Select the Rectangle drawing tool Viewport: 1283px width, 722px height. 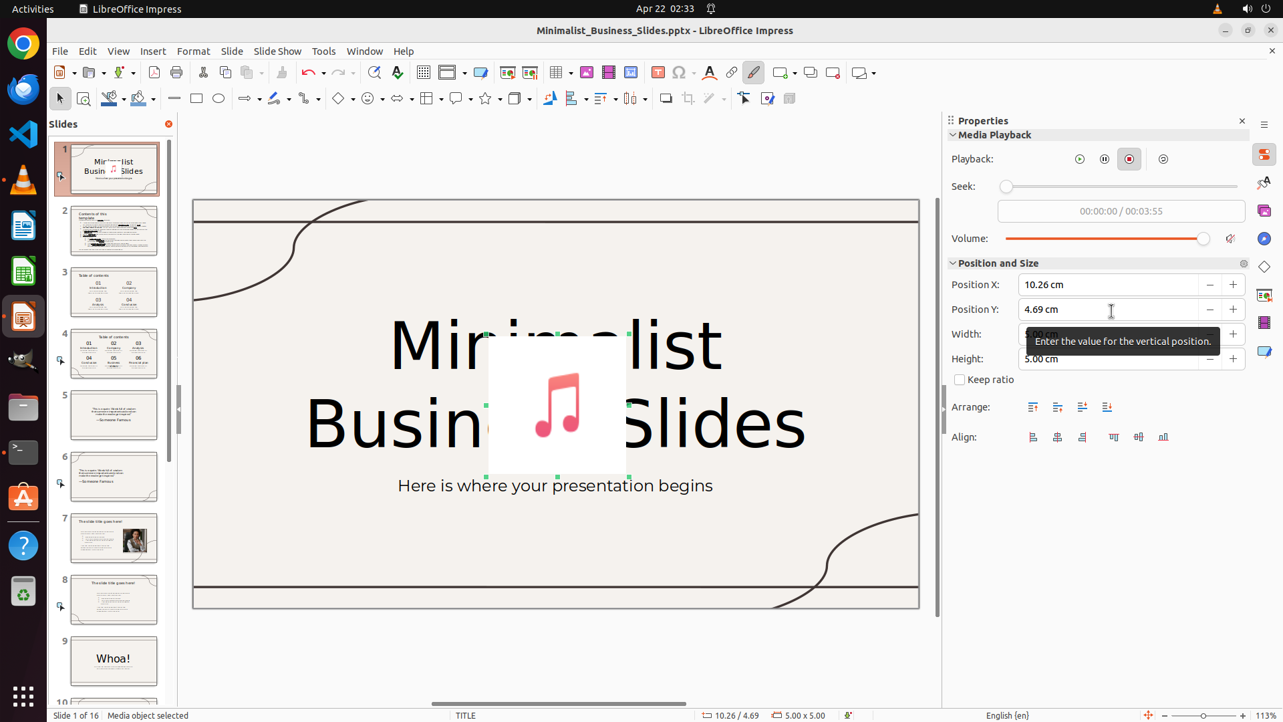click(x=196, y=98)
